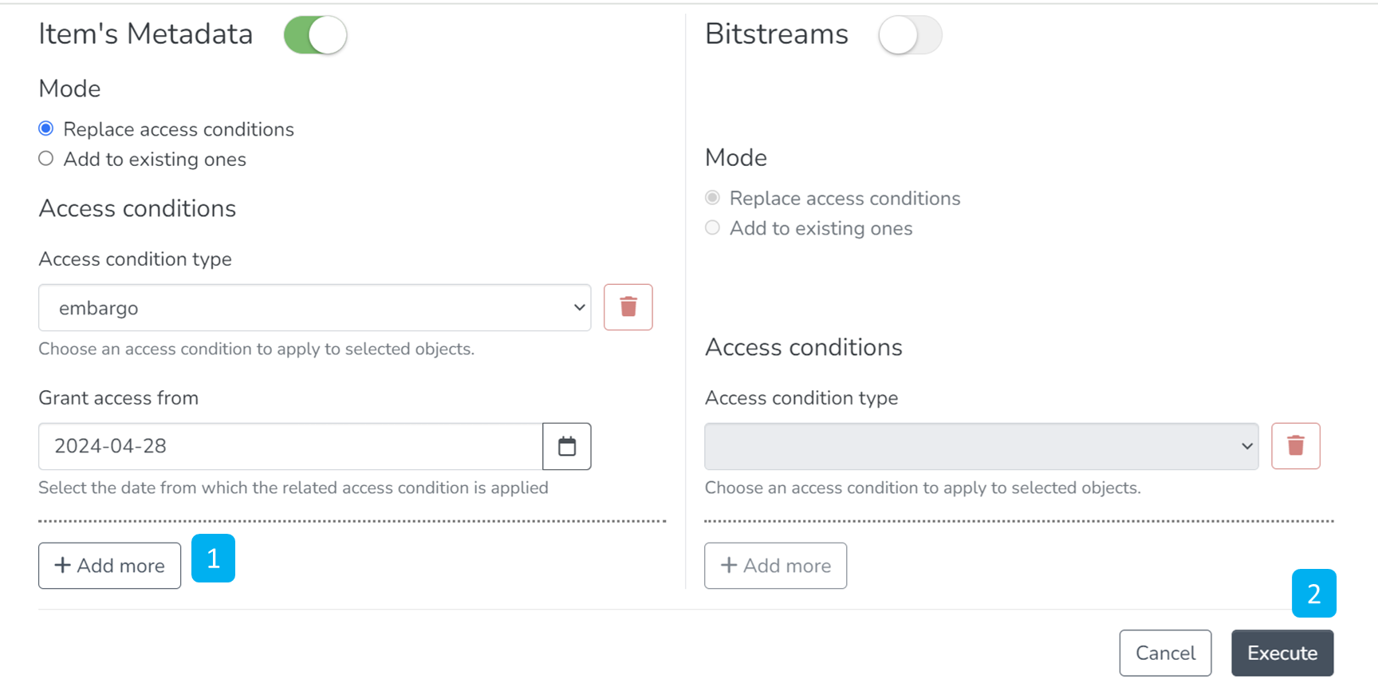Select Item's Metadata 'Replace access conditions' mode
This screenshot has width=1378, height=687.
46,129
